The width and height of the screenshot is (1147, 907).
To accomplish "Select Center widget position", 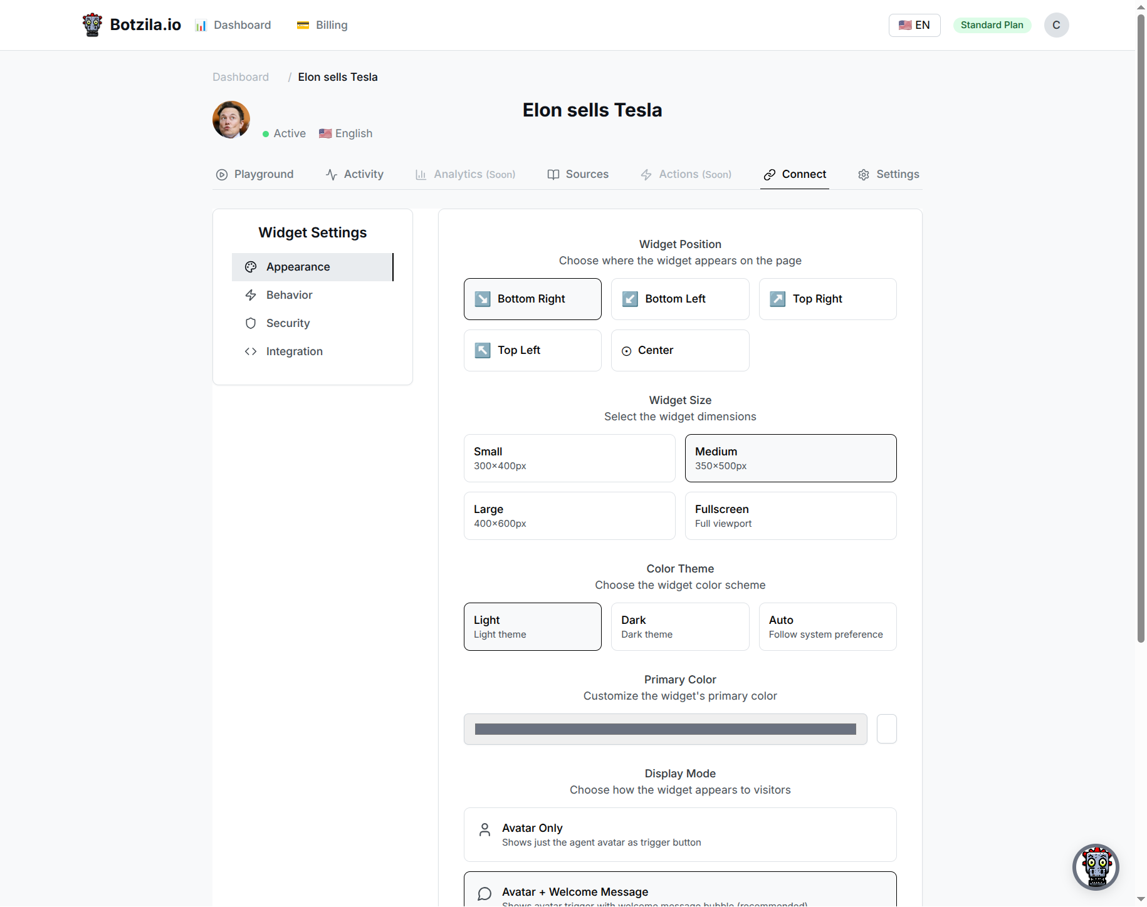I will click(x=680, y=350).
